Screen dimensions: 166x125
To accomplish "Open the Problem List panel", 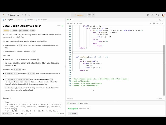I will tap(13, 15).
